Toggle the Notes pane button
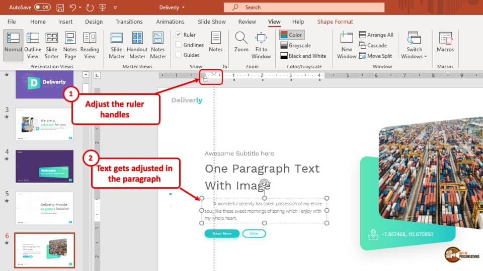The width and height of the screenshot is (483, 271). tap(216, 42)
